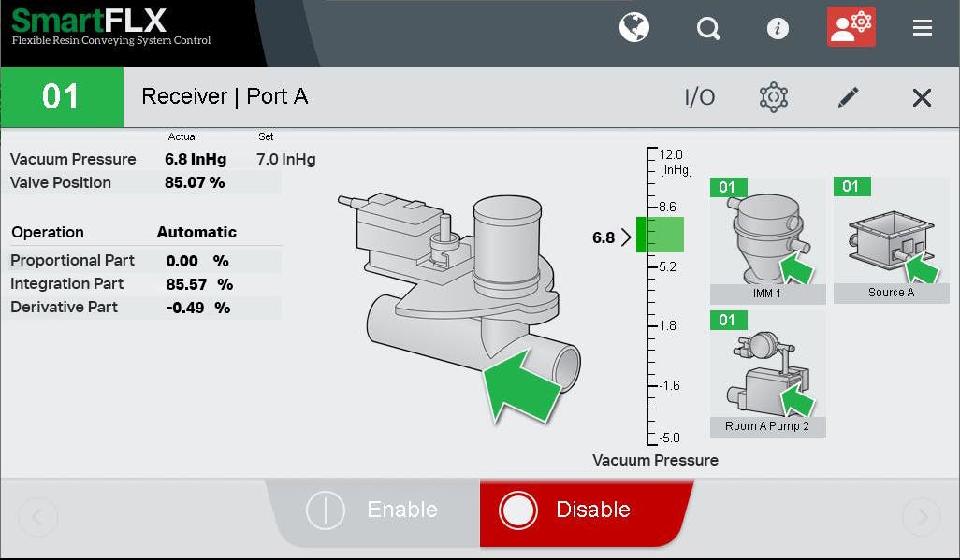Screen dimensions: 960x560
Task: Click the green vacuum pressure gauge level
Action: click(x=661, y=236)
